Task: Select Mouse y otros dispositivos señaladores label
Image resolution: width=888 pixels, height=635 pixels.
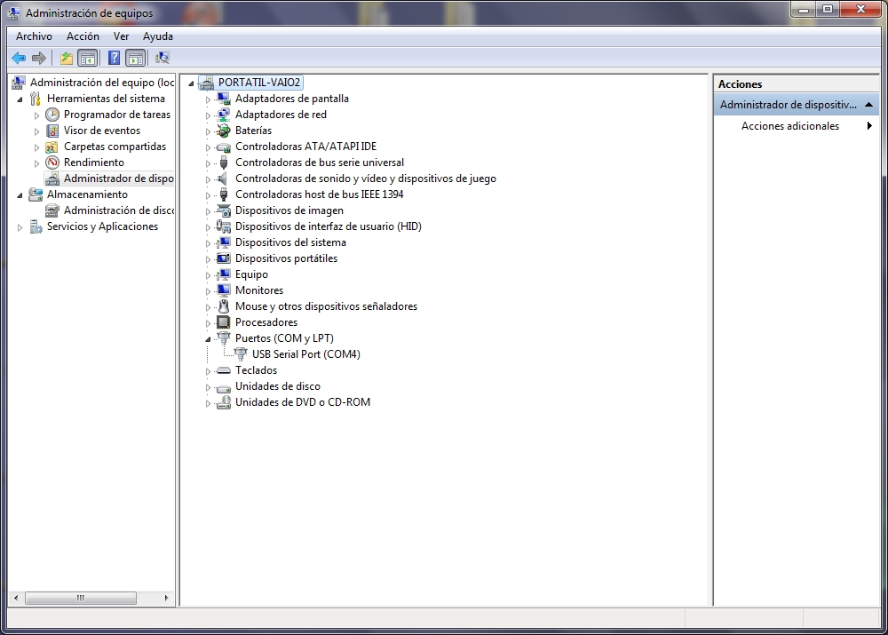Action: [326, 306]
